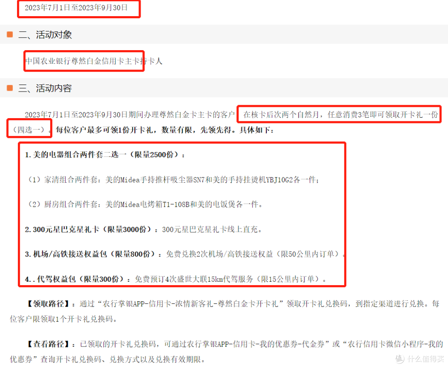Click the heading 二、活动对象
Screen dimensions: 448x368
[x=45, y=35]
